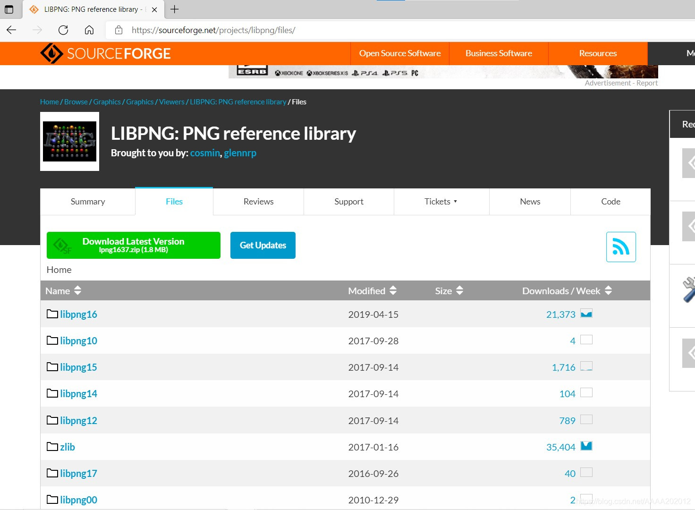The height and width of the screenshot is (510, 695).
Task: Click the cosmin author link
Action: pos(205,153)
